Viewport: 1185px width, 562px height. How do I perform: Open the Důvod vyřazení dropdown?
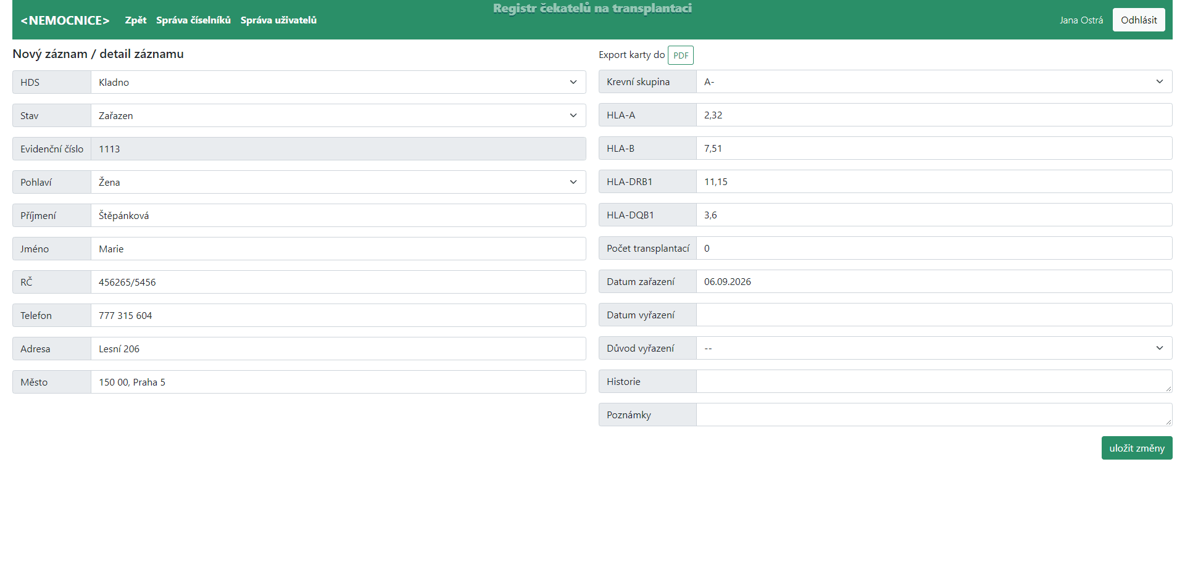[x=934, y=348]
